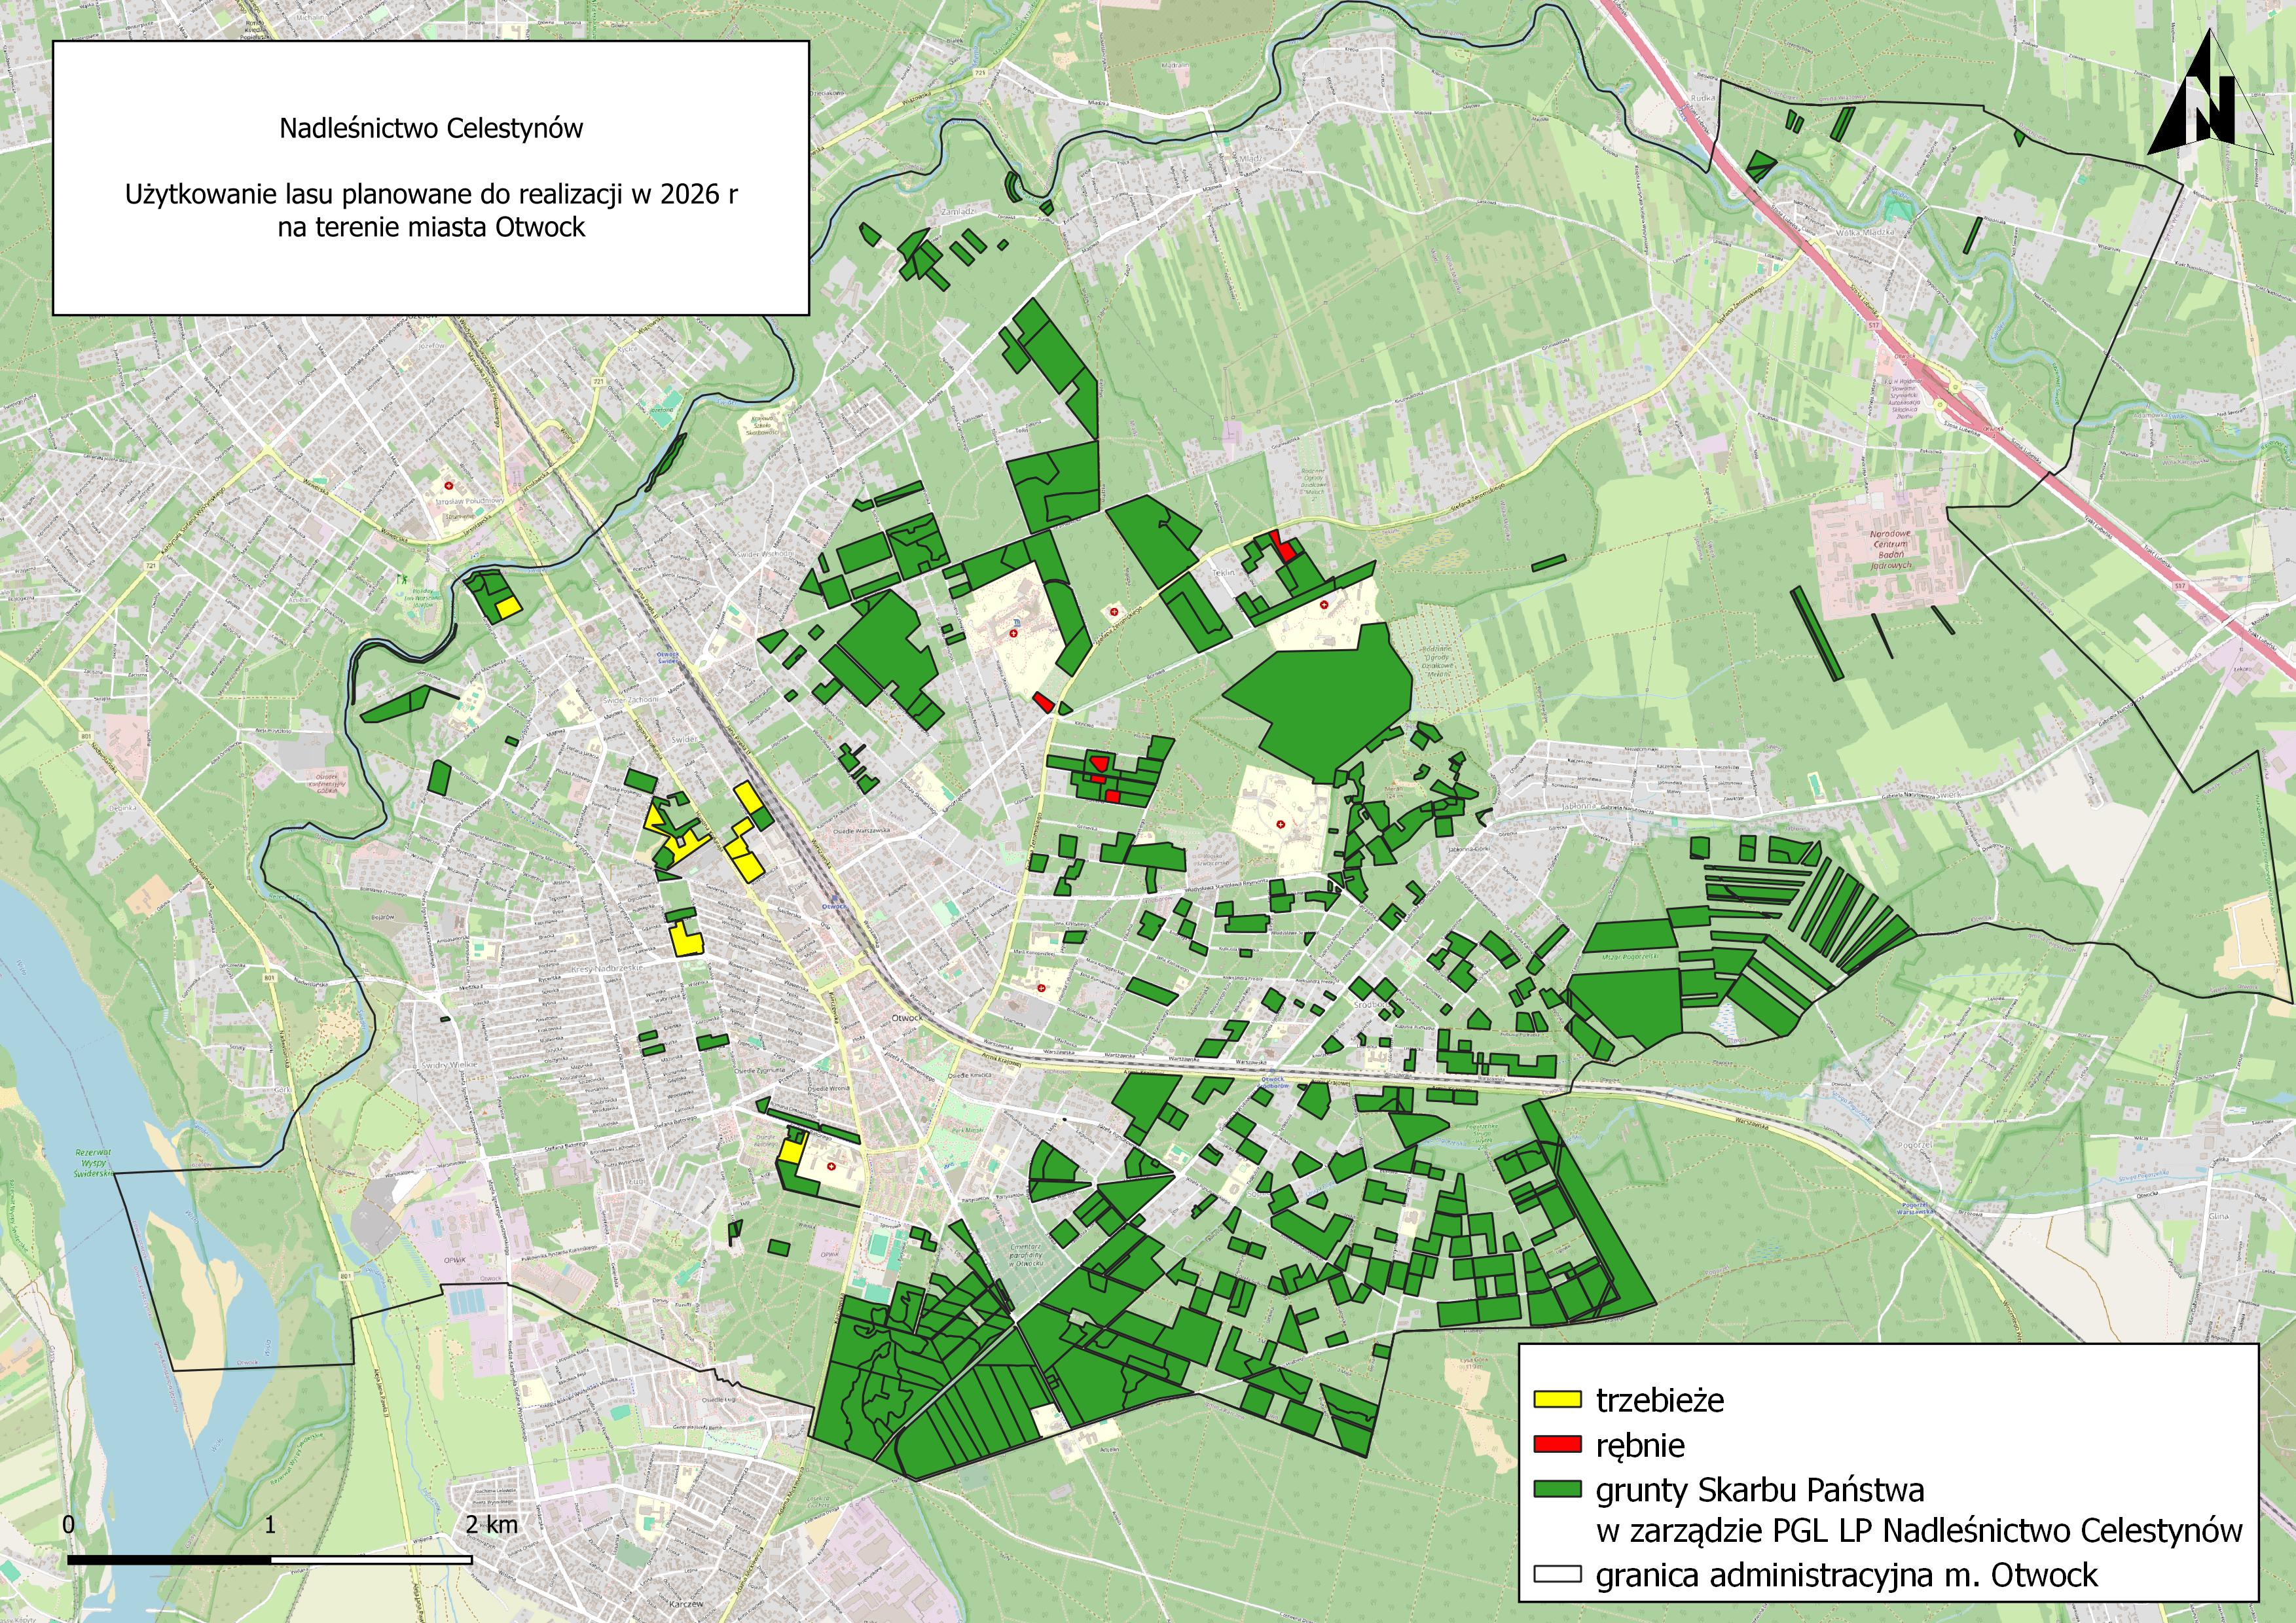Click the Teklin place name label

tap(1225, 573)
